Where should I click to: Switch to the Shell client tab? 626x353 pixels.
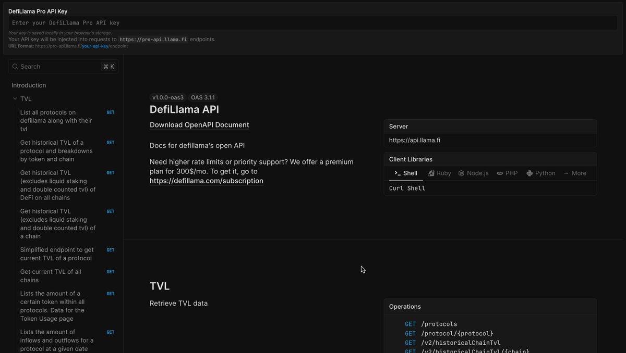coord(406,173)
